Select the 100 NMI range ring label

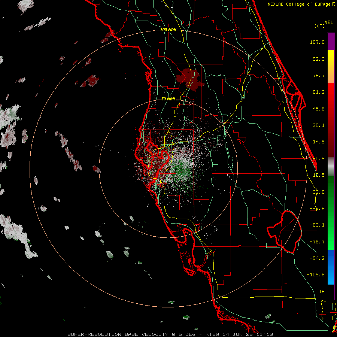pos(168,30)
